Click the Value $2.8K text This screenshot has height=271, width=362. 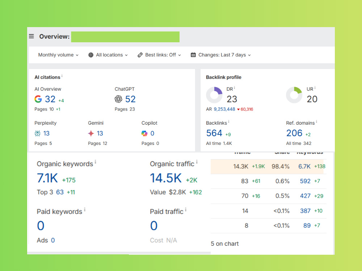point(168,192)
